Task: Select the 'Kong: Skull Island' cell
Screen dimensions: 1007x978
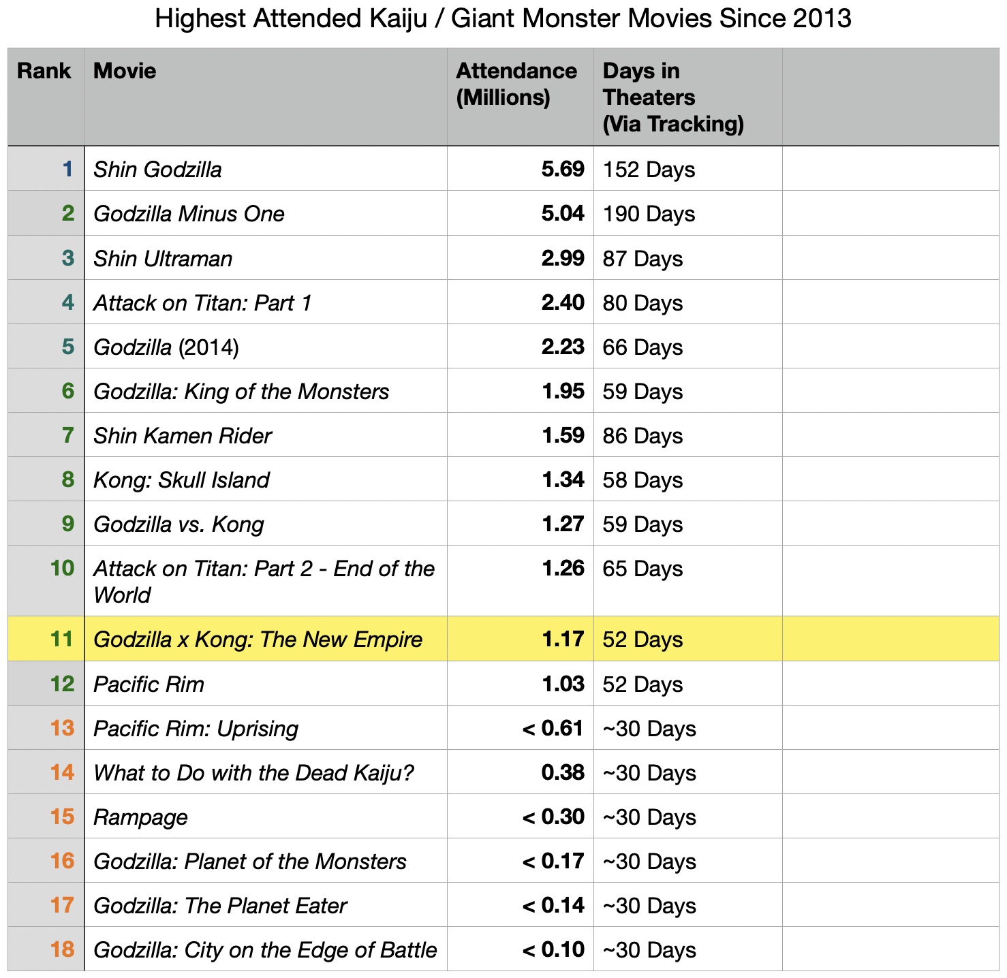Action: click(x=266, y=479)
